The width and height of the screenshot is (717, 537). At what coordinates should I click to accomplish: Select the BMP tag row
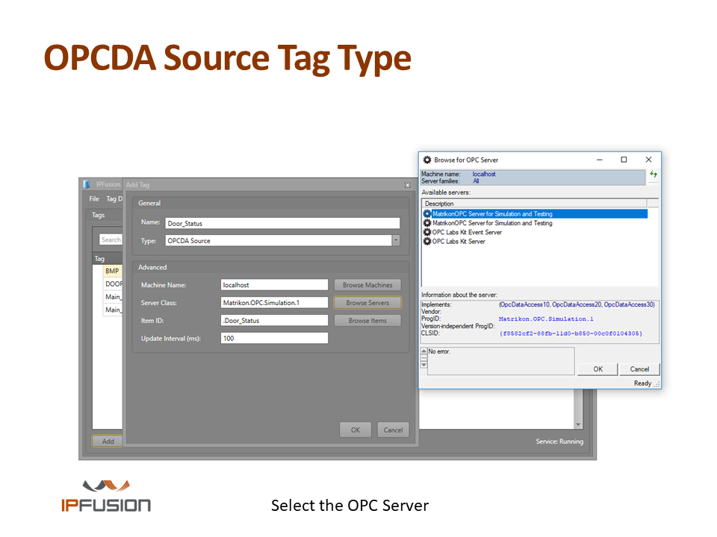[112, 271]
